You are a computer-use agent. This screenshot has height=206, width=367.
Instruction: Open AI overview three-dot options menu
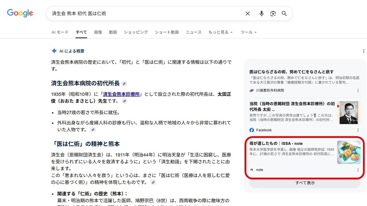[364, 51]
